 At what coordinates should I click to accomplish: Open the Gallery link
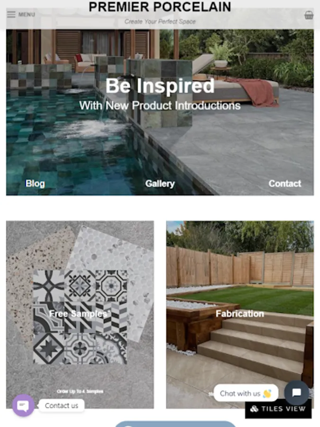point(160,184)
